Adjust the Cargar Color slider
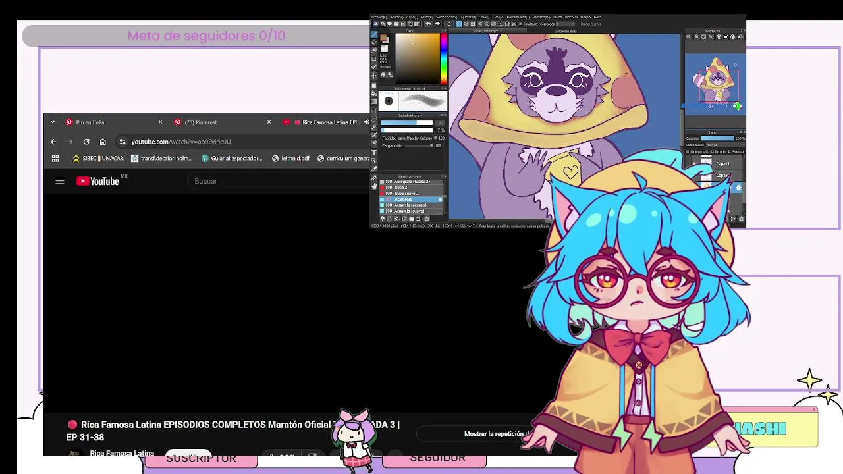This screenshot has height=474, width=843. 419,146
